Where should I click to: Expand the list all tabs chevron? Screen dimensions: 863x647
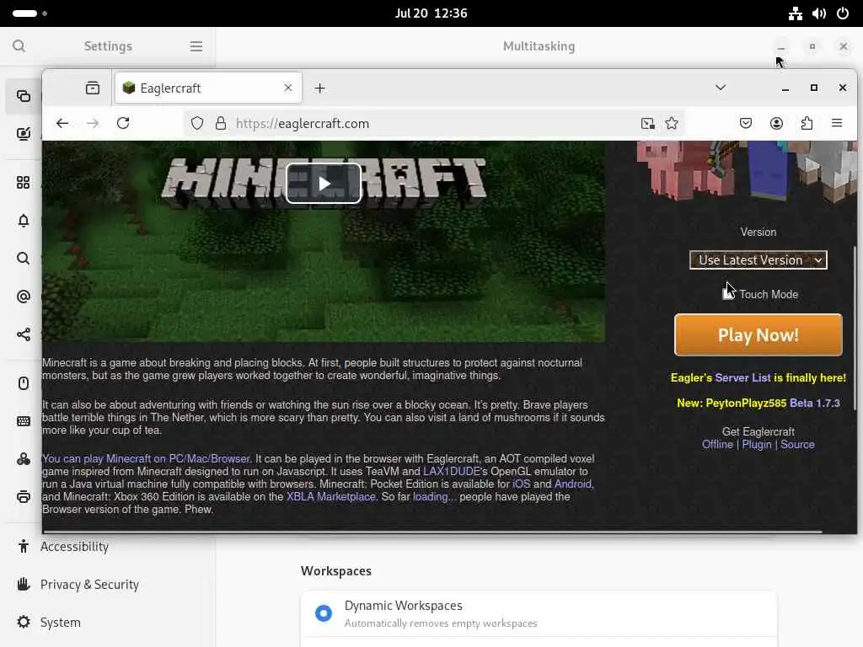721,88
